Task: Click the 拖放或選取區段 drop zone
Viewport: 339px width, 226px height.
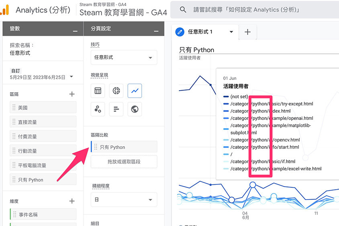Action: click(x=124, y=162)
